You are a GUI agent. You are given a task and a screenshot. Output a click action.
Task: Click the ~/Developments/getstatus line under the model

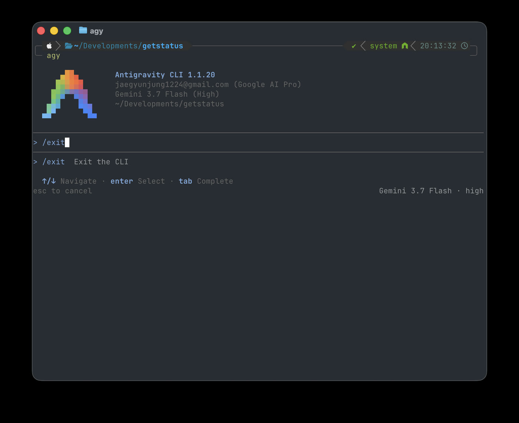[x=169, y=104]
